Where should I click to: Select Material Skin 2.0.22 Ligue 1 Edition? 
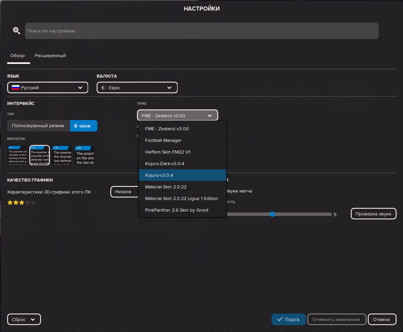tap(181, 198)
